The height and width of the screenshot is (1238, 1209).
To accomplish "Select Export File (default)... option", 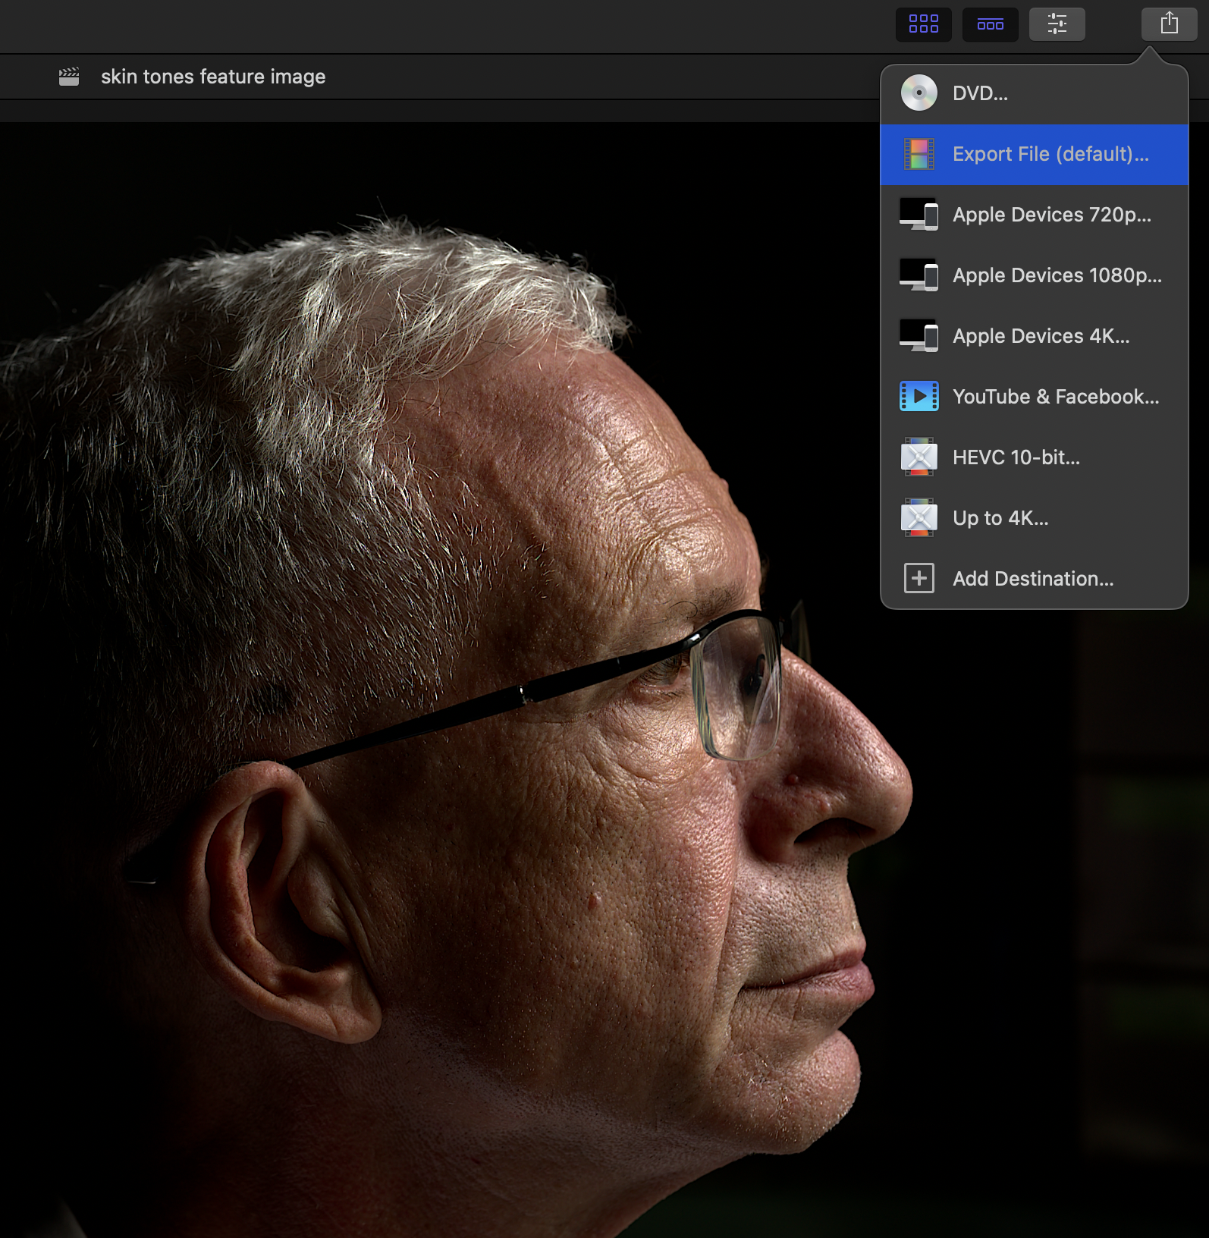I will (1050, 154).
